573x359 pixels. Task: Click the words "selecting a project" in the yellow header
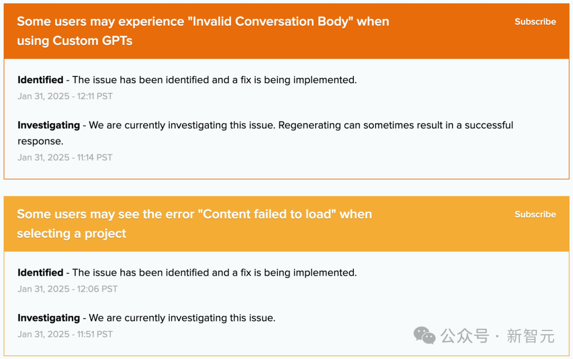72,234
